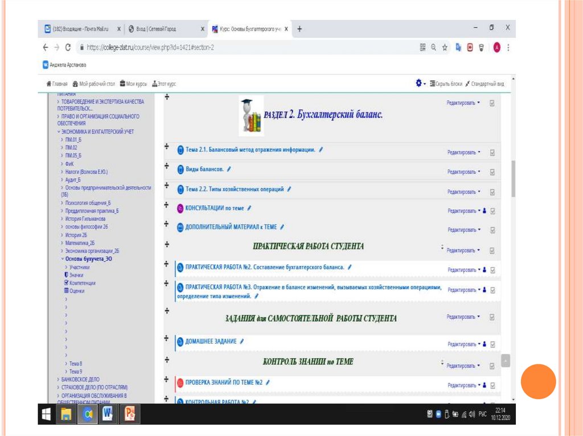Viewport: 583px width, 436px height.
Task: Tick the checkbox in ДОМАШНЕЕ ЗАДАНИЕ row
Action: tap(492, 344)
